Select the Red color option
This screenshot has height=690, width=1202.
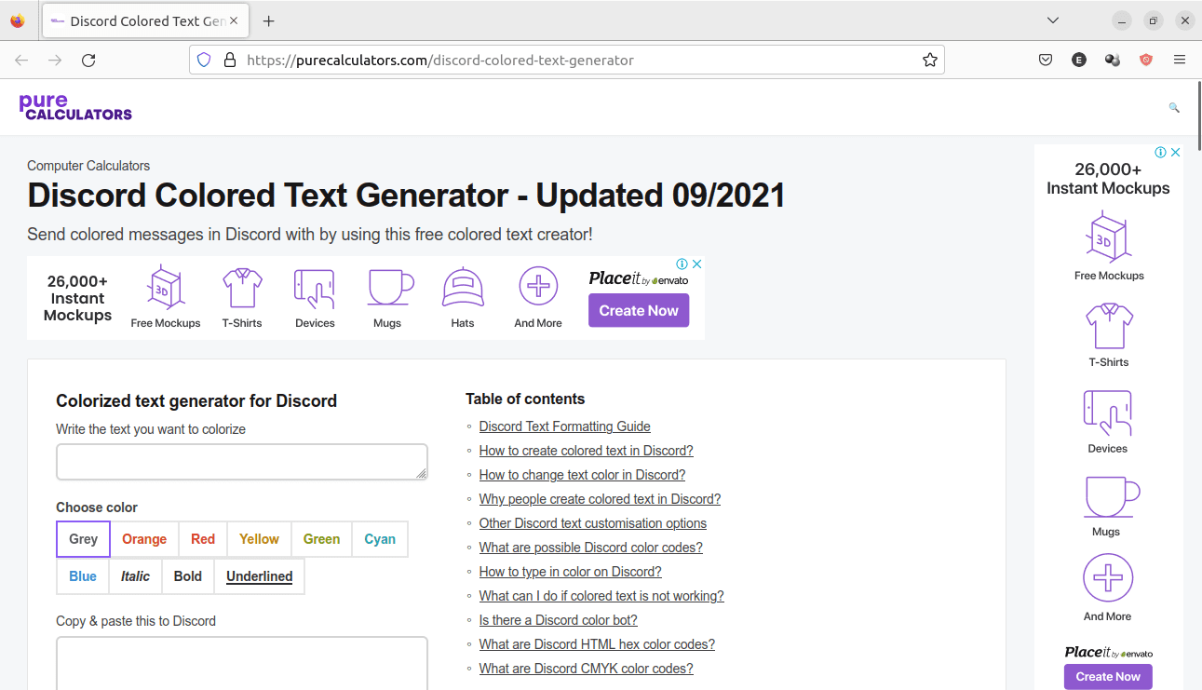pos(203,539)
